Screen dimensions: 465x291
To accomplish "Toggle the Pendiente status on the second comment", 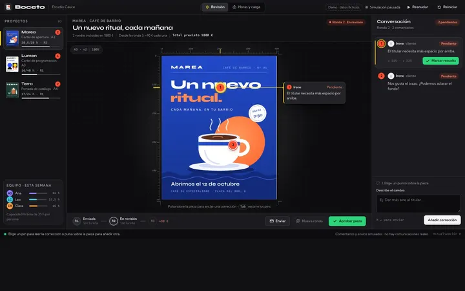I will click(448, 76).
